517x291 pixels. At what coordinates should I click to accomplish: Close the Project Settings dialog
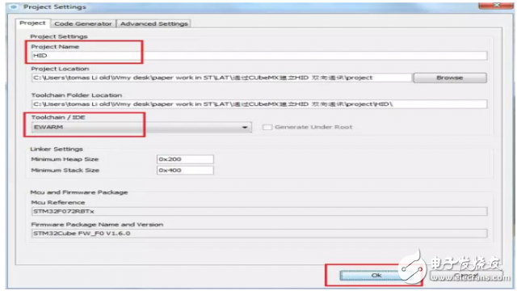pos(495,6)
